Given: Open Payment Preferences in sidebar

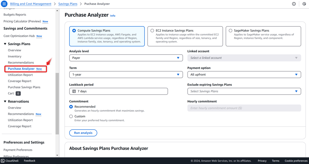Looking at the screenshot, I should (18, 150).
